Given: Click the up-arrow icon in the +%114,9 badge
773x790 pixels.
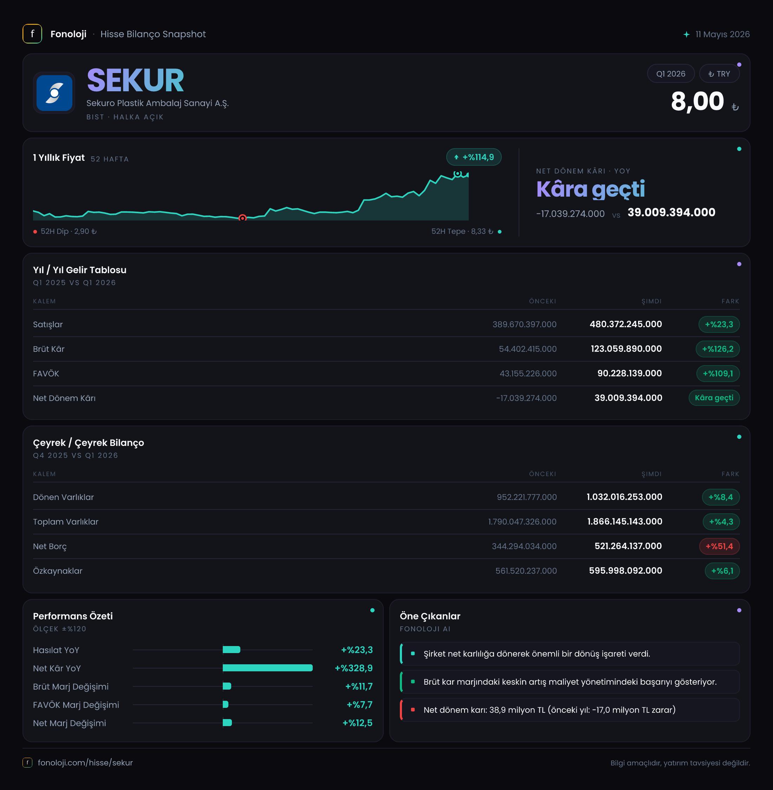Looking at the screenshot, I should [x=456, y=157].
